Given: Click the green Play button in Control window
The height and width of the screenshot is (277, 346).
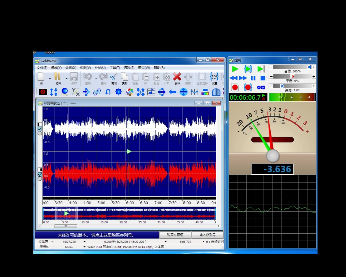Looking at the screenshot, I should coord(235,69).
